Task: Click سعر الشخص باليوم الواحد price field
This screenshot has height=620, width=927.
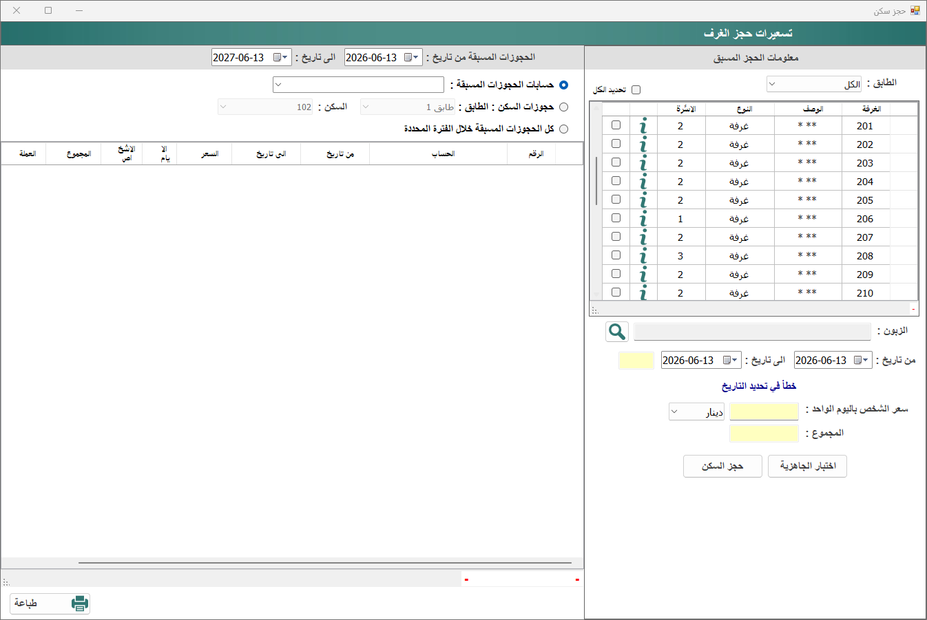Action: (764, 411)
